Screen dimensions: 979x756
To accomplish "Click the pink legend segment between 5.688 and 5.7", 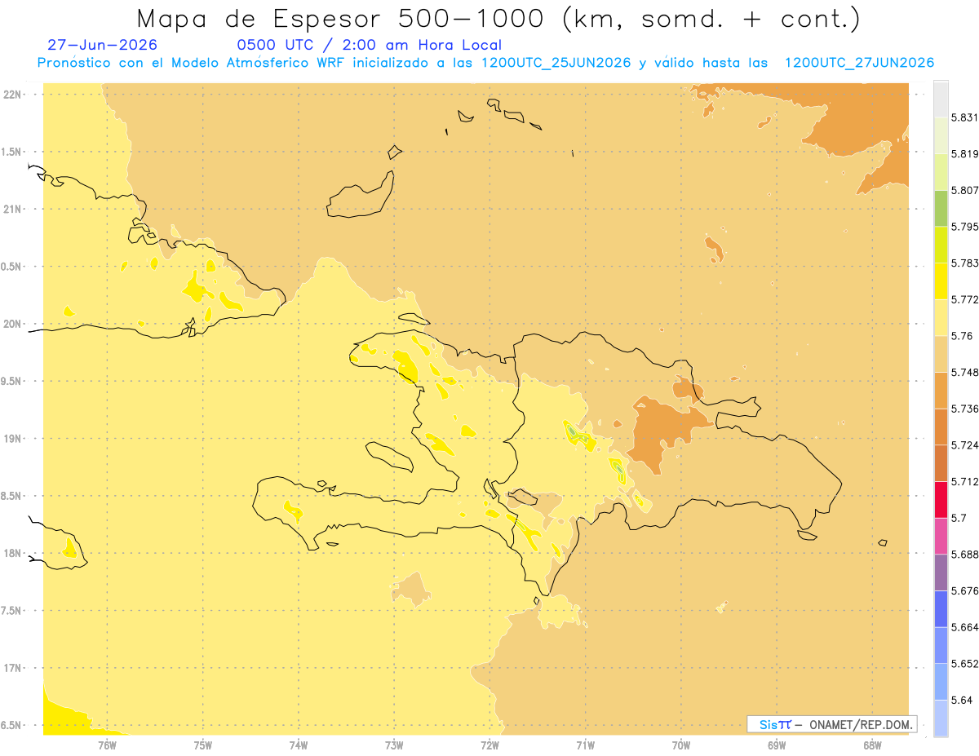I will pyautogui.click(x=941, y=536).
